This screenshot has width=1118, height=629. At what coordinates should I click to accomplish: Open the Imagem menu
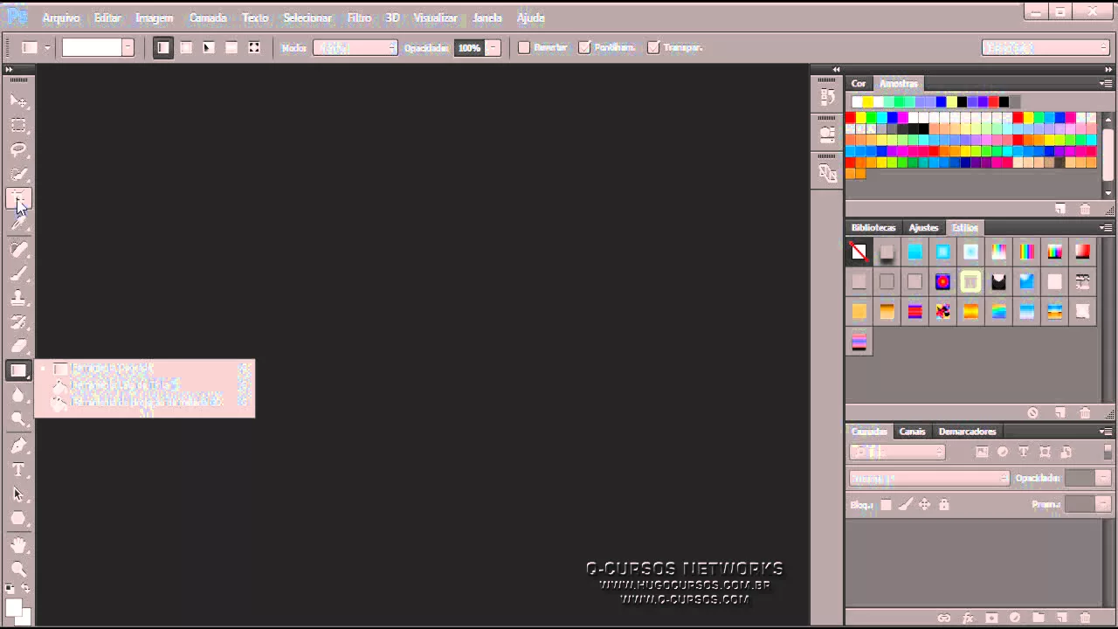[154, 17]
